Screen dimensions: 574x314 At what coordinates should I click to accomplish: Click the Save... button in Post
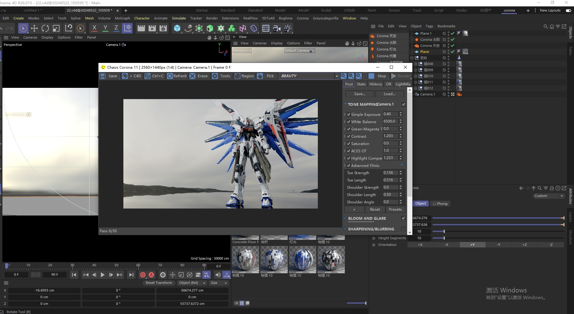360,94
